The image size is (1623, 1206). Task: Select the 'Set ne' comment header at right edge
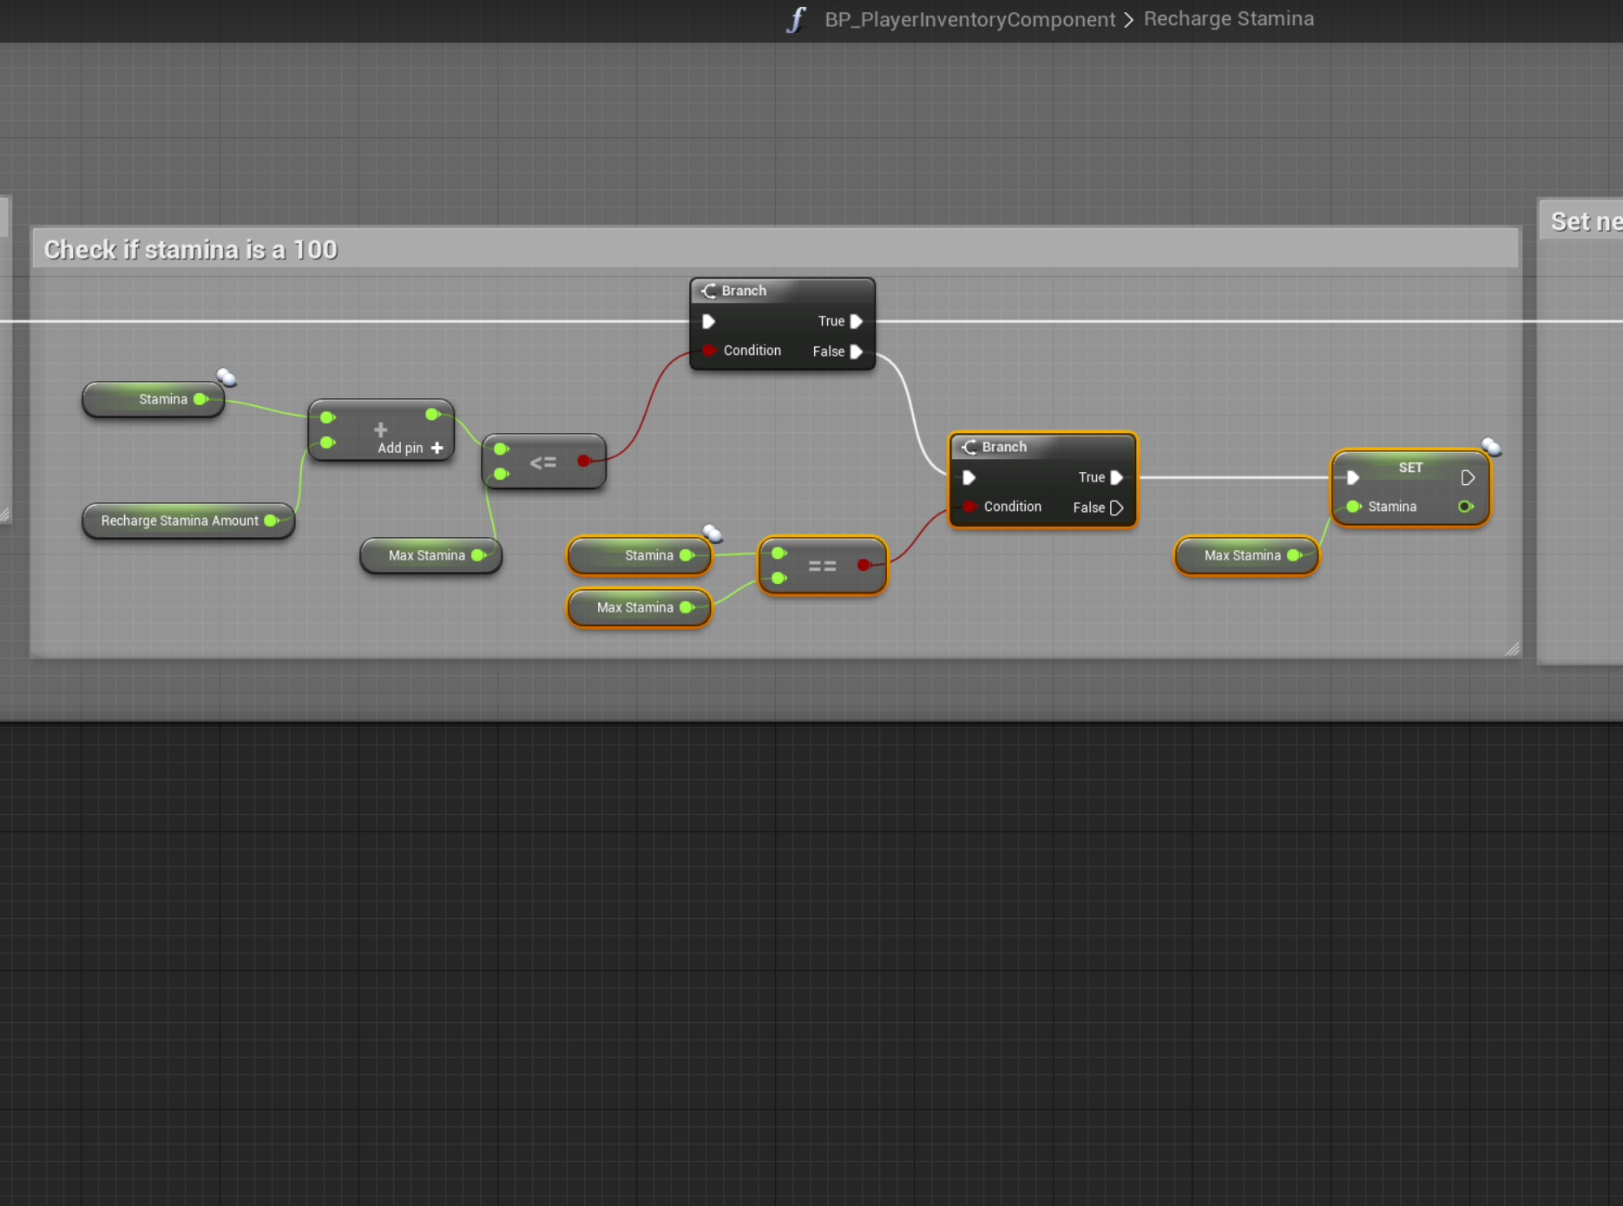pyautogui.click(x=1585, y=222)
